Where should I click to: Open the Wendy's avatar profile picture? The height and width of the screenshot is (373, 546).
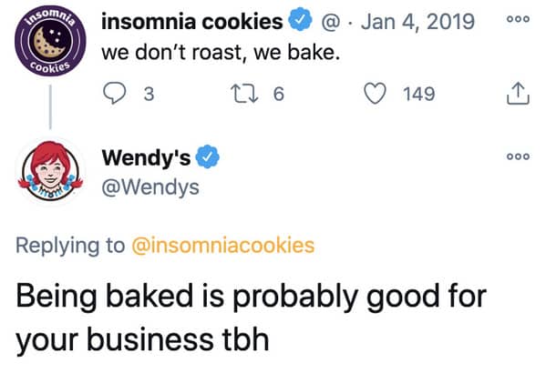click(x=50, y=171)
